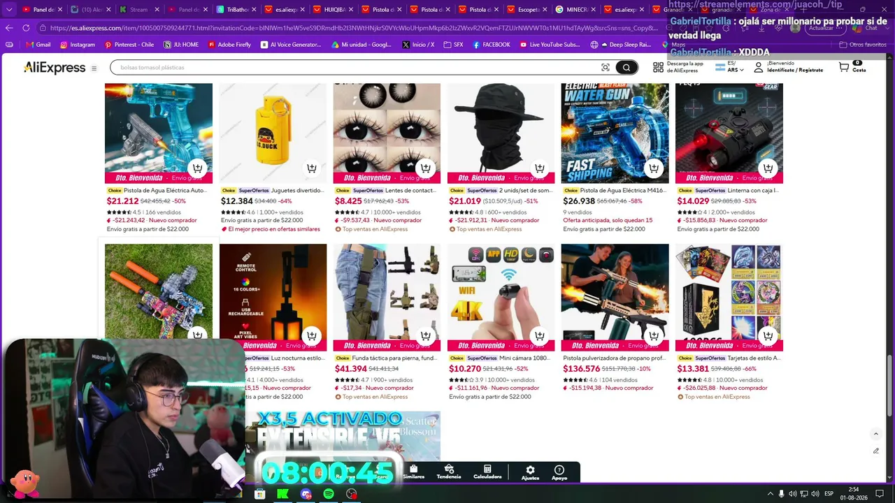Submit search with the magnifier button
This screenshot has height=503, width=895.
tap(626, 68)
